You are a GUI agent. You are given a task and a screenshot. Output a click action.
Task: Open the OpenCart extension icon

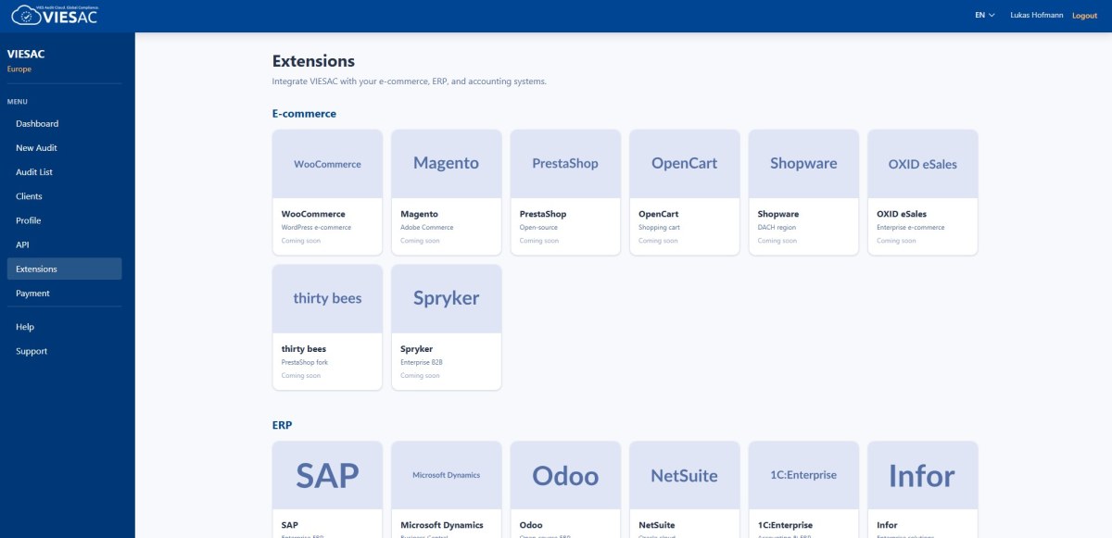[x=684, y=163]
